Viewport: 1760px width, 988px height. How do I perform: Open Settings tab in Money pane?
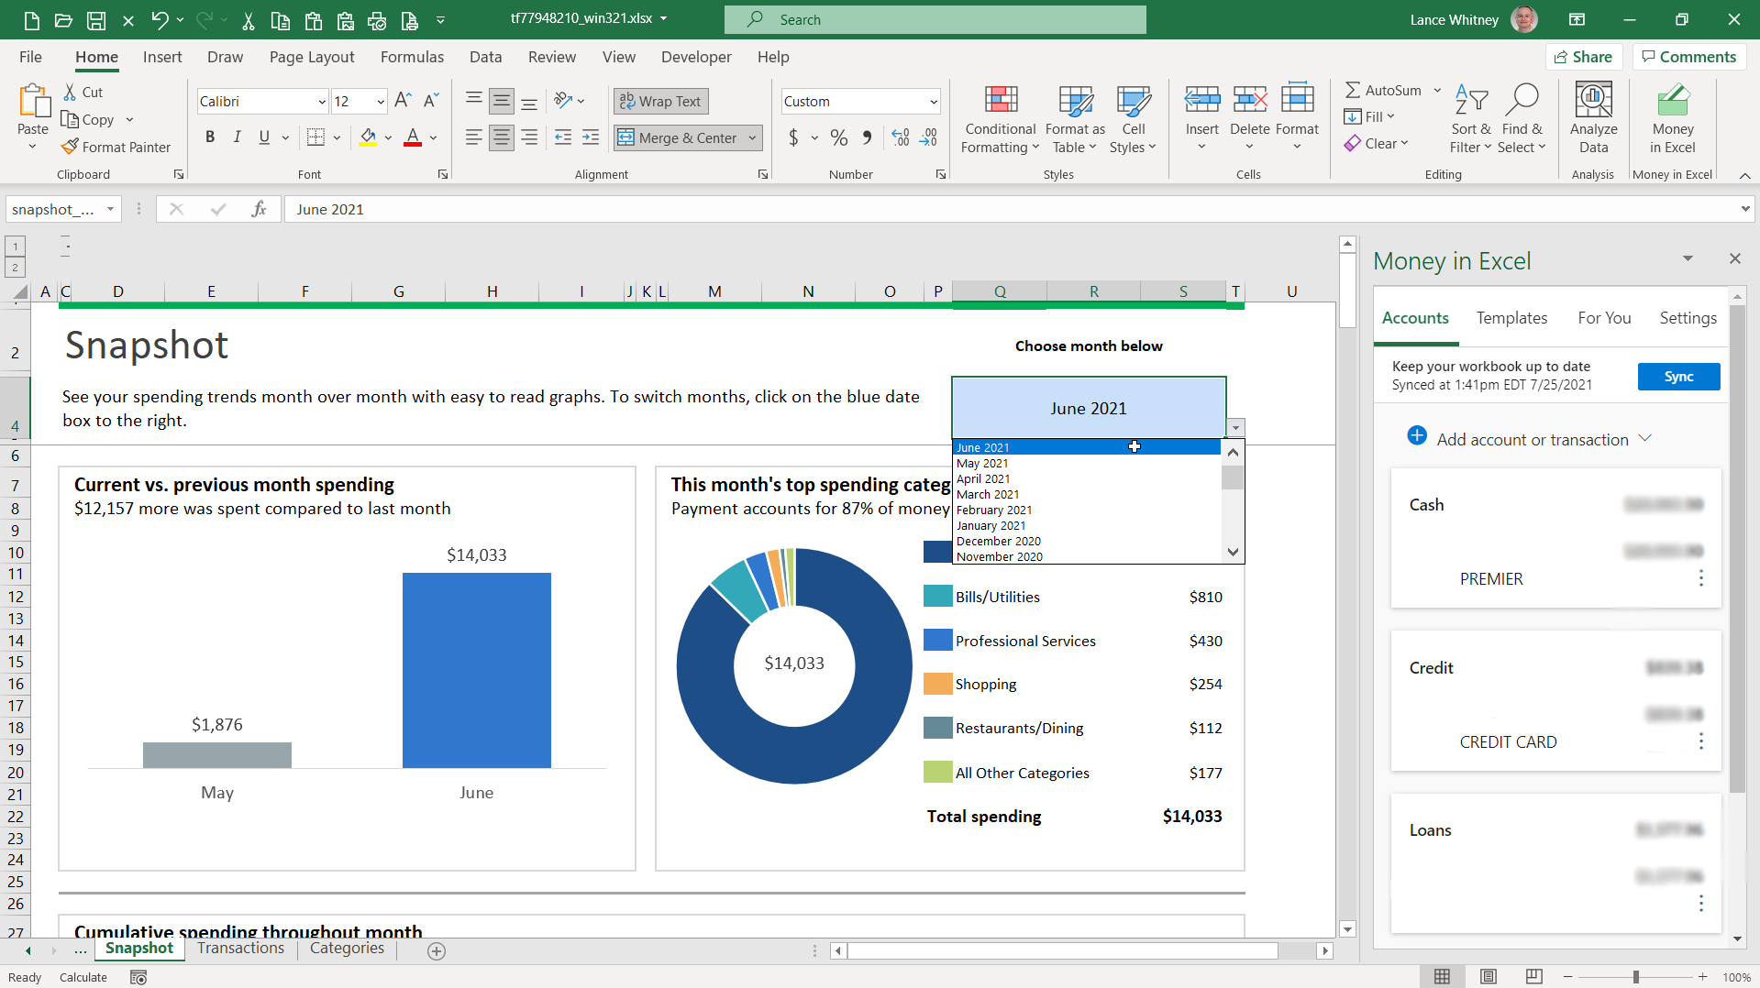[x=1688, y=318]
